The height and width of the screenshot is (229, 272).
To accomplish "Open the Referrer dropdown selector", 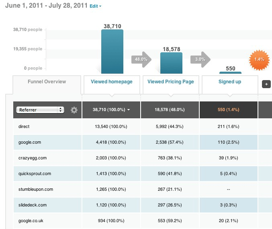I will tap(40, 110).
